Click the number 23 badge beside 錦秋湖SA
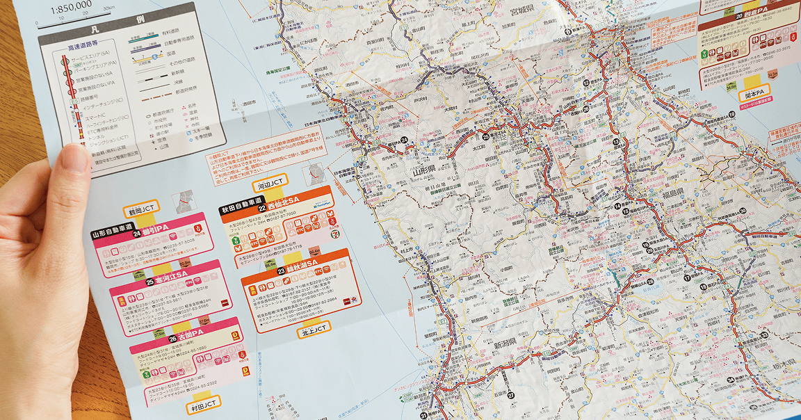Viewport: 801px width, 420px height. click(280, 270)
